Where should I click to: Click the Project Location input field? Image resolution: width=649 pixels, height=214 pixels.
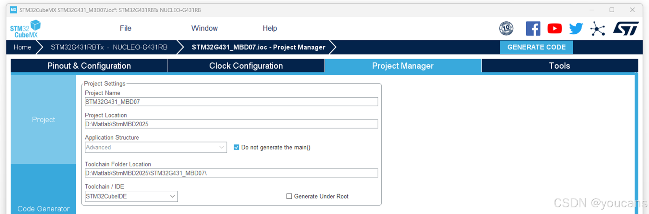(231, 124)
